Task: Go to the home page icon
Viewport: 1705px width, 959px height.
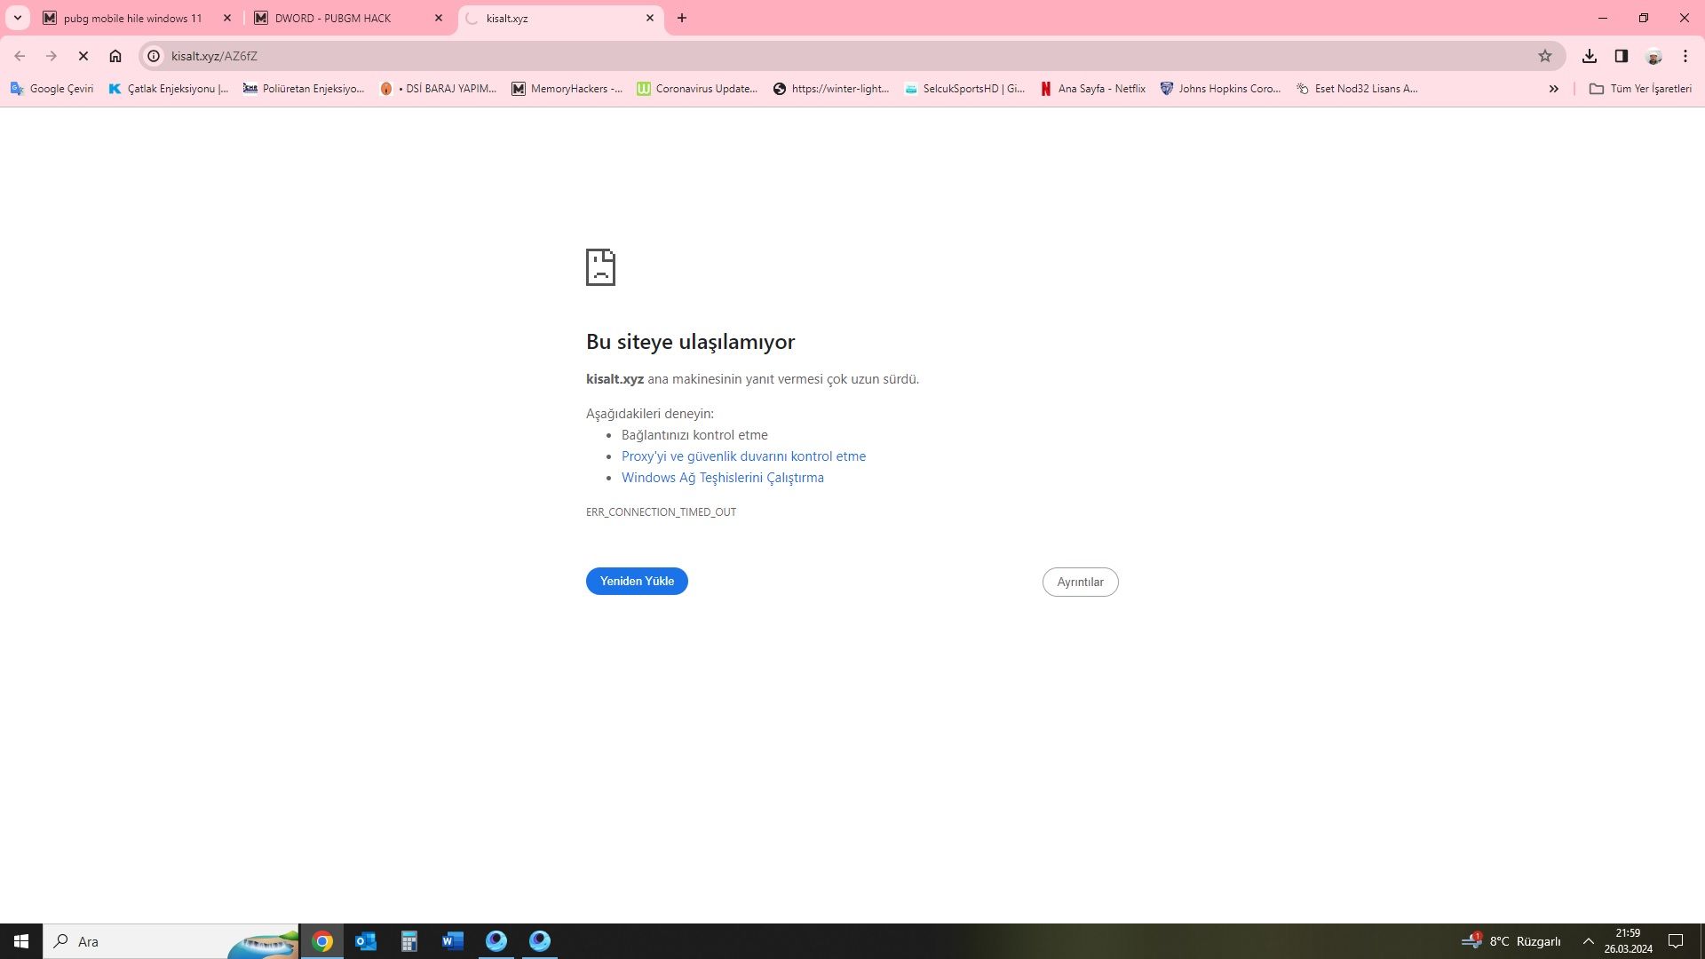Action: [x=115, y=56]
